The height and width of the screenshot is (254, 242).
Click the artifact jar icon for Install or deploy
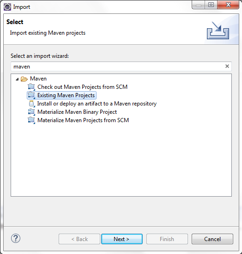[x=32, y=104]
